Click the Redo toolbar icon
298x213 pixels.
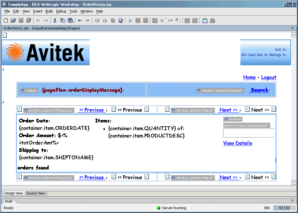pos(45,20)
